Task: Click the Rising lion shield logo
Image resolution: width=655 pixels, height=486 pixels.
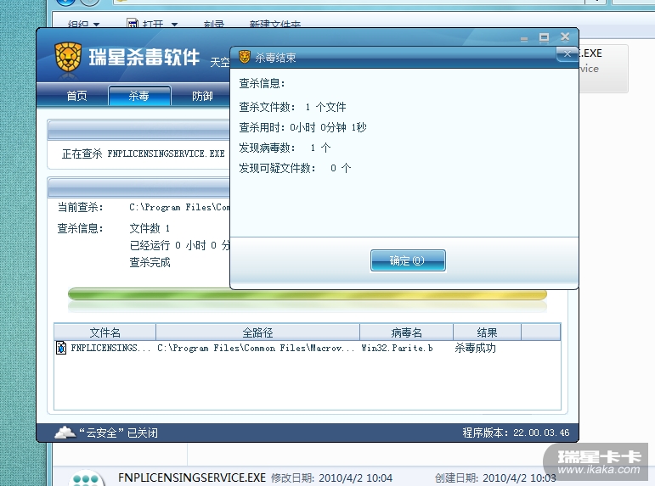Action: pos(68,57)
